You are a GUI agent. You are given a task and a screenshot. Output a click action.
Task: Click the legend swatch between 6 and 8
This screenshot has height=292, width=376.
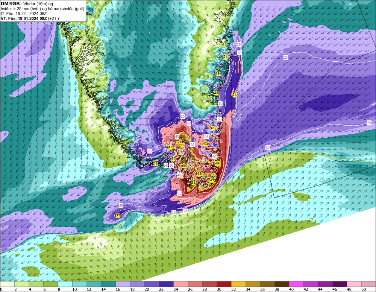(51, 284)
